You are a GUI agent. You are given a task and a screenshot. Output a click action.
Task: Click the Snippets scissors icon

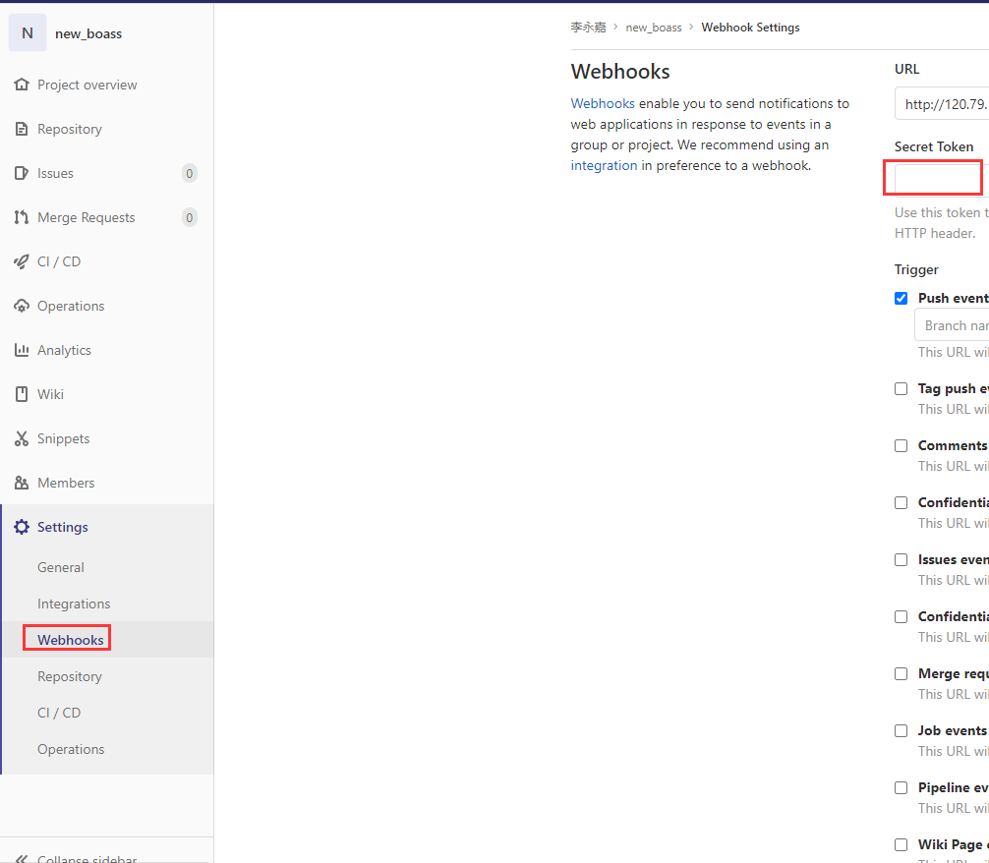(x=22, y=438)
